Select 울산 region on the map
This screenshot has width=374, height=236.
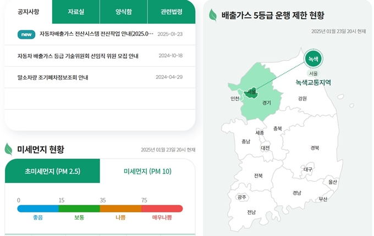tap(333, 182)
